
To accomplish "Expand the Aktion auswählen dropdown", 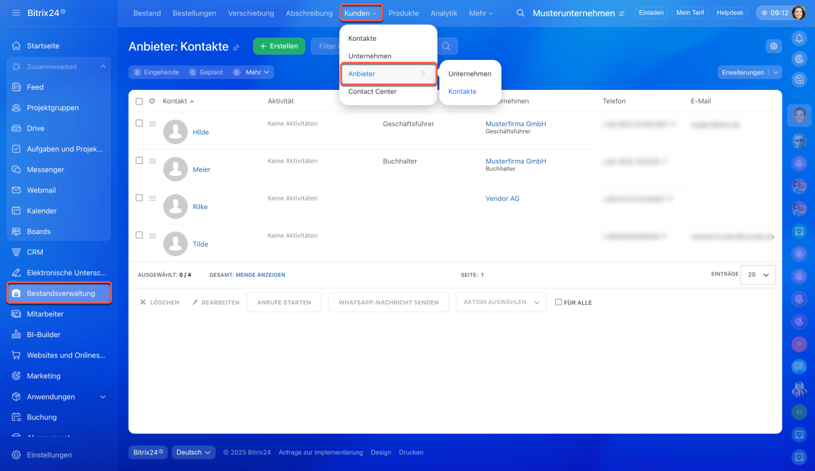I will [500, 302].
